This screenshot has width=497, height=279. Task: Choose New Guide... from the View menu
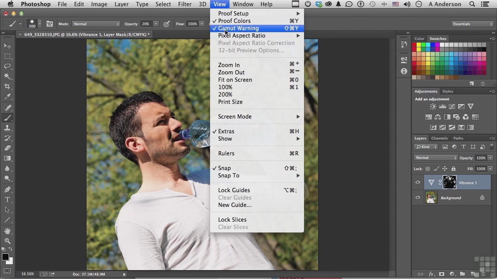pos(257,205)
